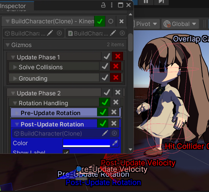Viewport: 209px width, 192px height.
Task: Open object picker for BuildCharacter(Clone) field
Action: 114,133
